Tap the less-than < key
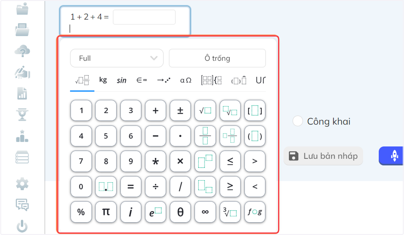This screenshot has width=404, height=235. (255, 187)
